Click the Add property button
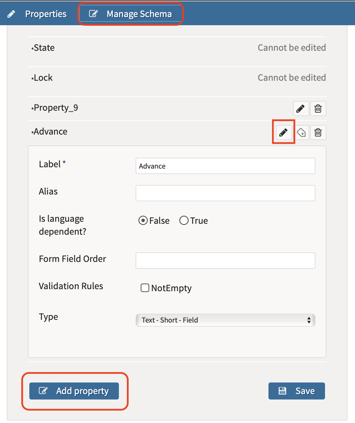The image size is (355, 423). 74,391
